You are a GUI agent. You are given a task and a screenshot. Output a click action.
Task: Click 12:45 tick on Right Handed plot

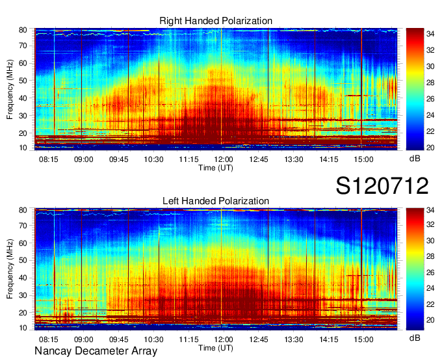pos(259,159)
